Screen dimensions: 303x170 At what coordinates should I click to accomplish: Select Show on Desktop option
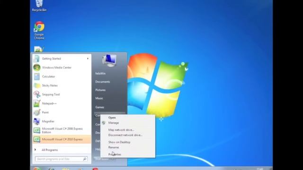pos(128,142)
